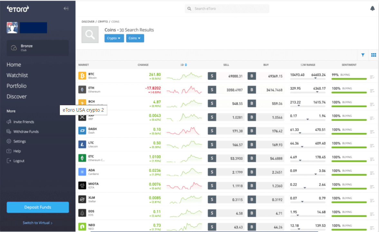Toggle BTC onto your watchlist
Viewport: 379px width, 232px height.
372,77
